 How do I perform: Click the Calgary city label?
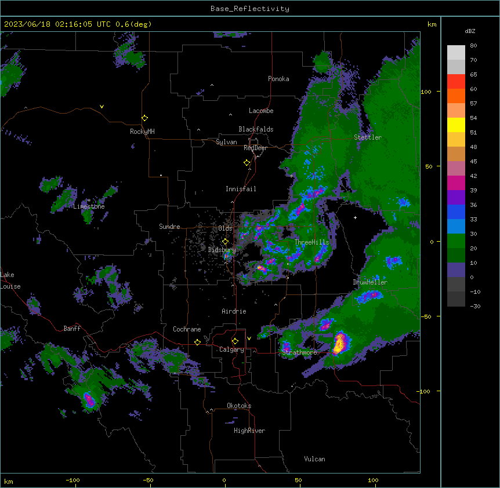(x=231, y=349)
